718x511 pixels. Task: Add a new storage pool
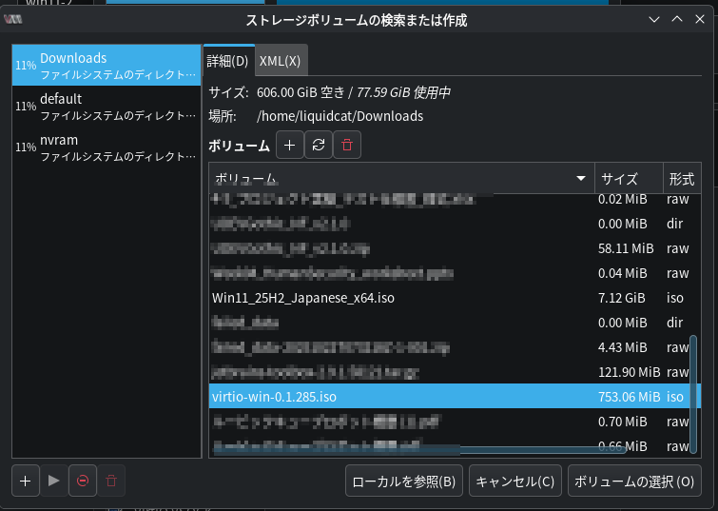(25, 481)
